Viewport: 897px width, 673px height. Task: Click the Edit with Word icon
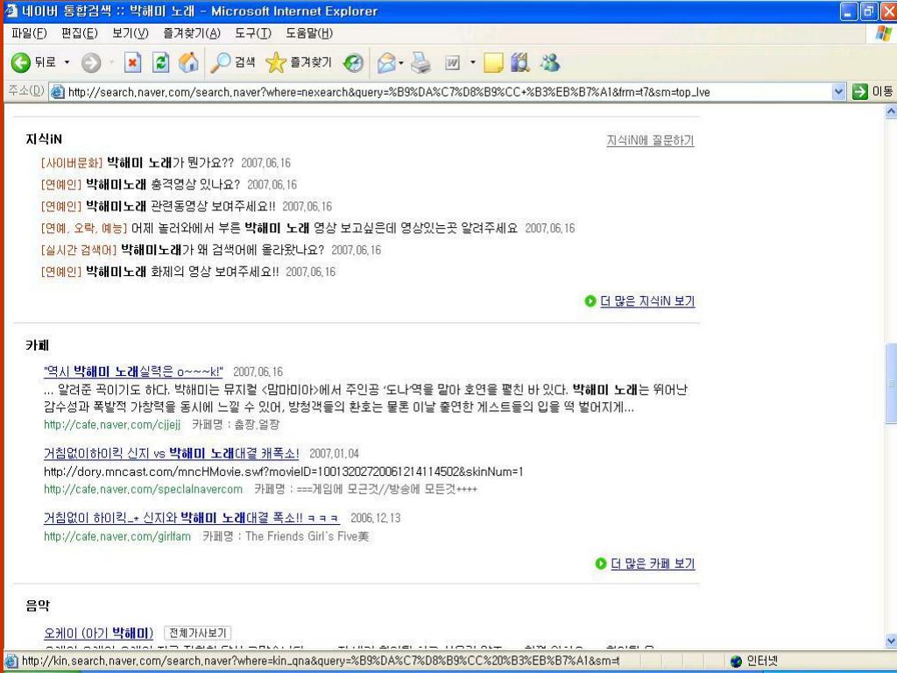(x=453, y=62)
